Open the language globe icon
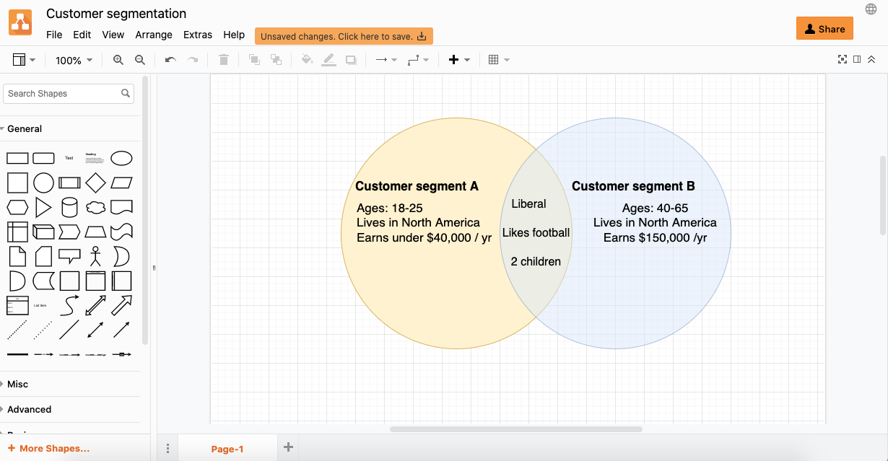 coord(871,9)
